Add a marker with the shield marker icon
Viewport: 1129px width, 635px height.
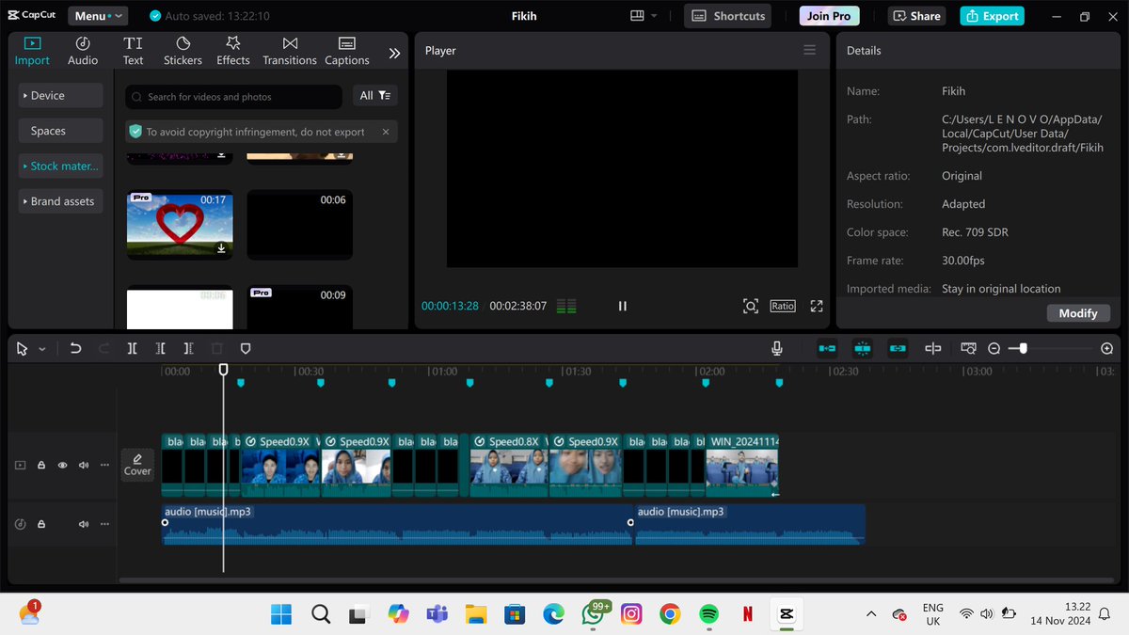[x=246, y=348]
